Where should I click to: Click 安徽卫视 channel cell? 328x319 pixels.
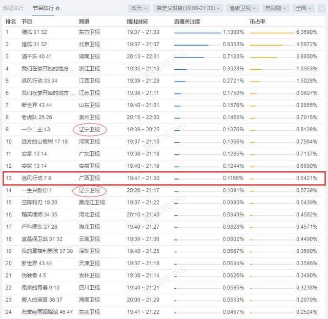[89, 166]
